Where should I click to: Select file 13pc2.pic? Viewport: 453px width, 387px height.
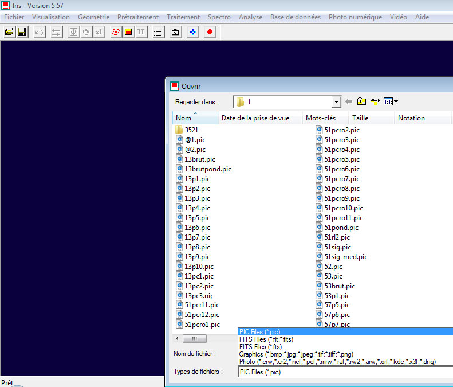195,286
